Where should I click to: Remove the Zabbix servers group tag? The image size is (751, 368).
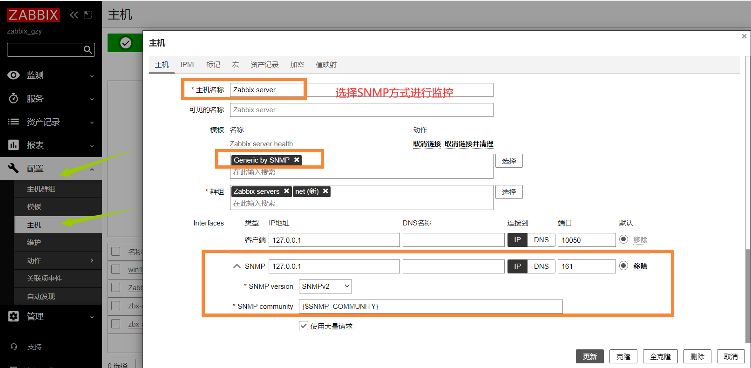tap(286, 191)
